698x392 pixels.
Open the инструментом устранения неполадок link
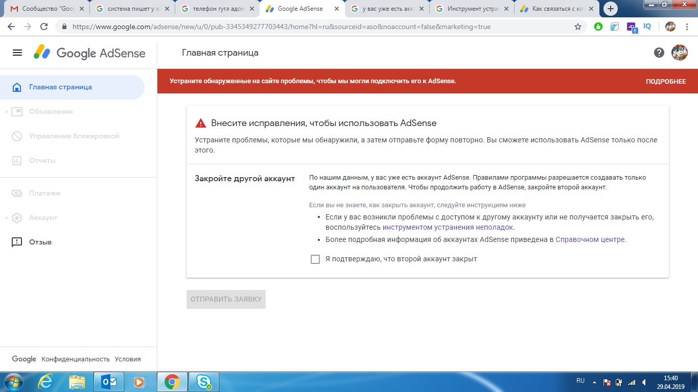[448, 227]
